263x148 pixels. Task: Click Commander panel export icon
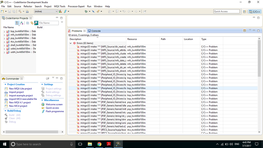[x=48, y=78]
